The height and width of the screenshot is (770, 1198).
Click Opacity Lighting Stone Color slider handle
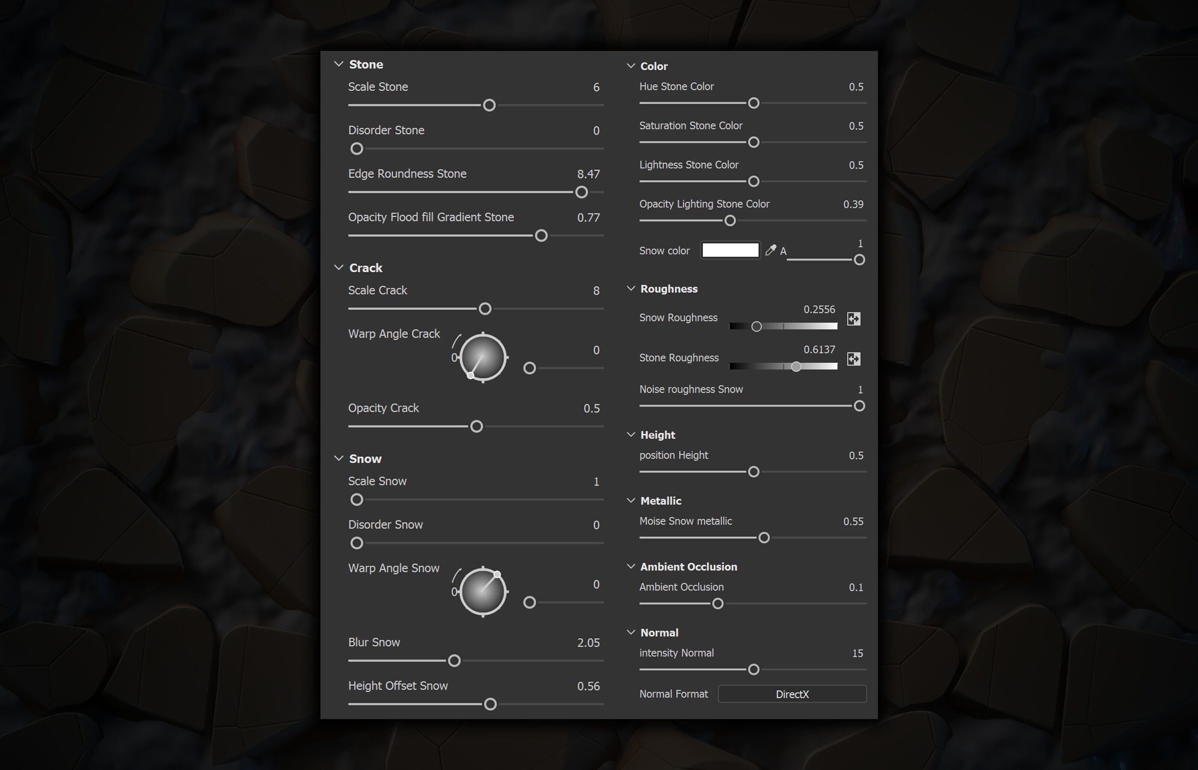point(730,220)
